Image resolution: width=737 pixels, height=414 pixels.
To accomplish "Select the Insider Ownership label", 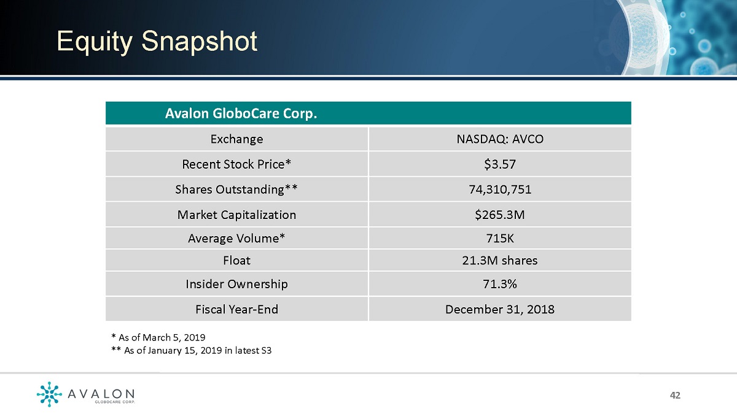I will pos(236,284).
